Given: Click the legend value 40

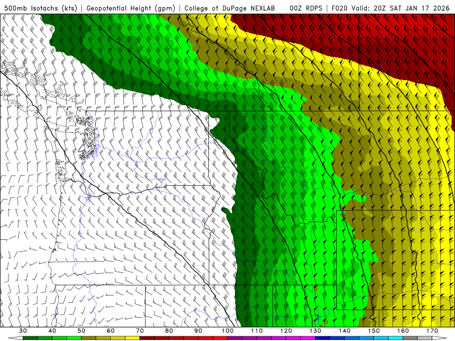Looking at the screenshot, I should [x=52, y=331].
